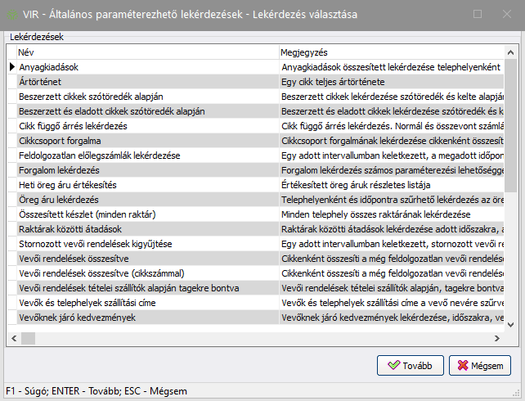Cancel with the red X Mégsem button
The height and width of the screenshot is (401, 525).
pyautogui.click(x=480, y=365)
